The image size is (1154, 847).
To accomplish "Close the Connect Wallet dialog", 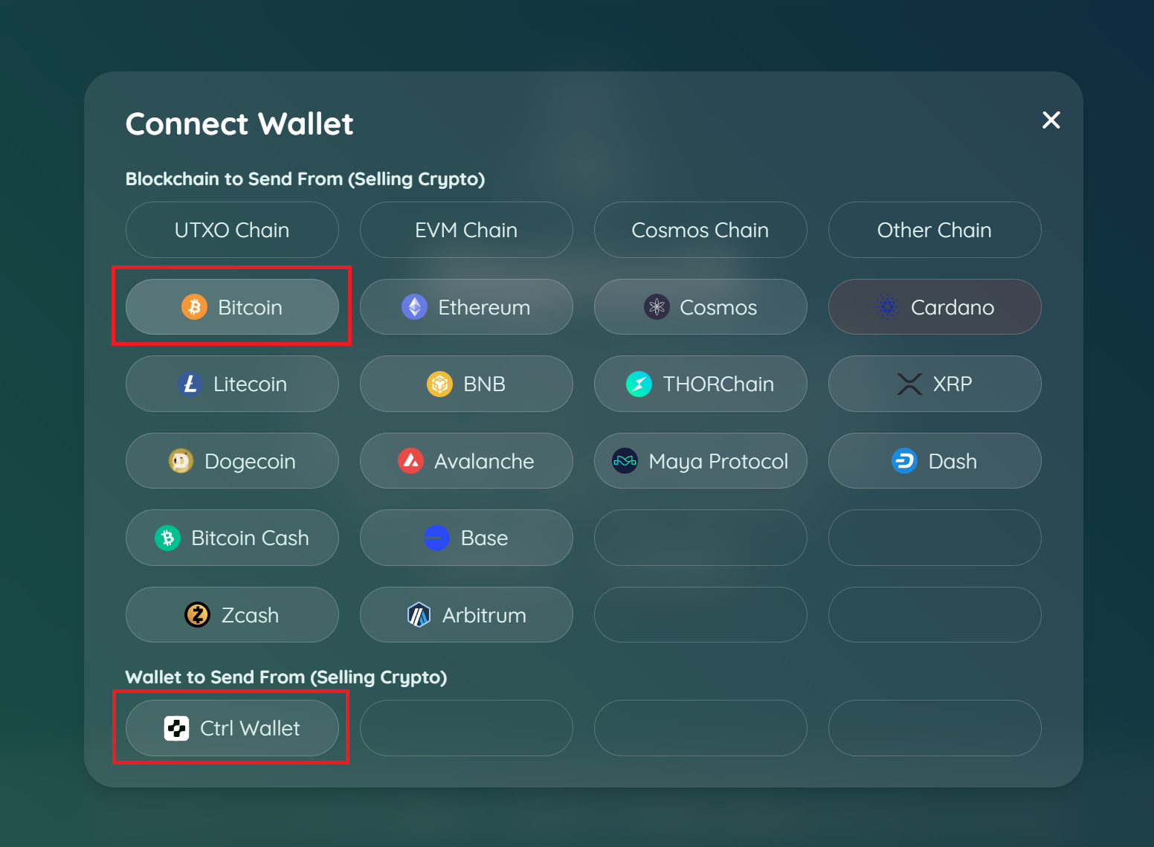I will 1051,120.
